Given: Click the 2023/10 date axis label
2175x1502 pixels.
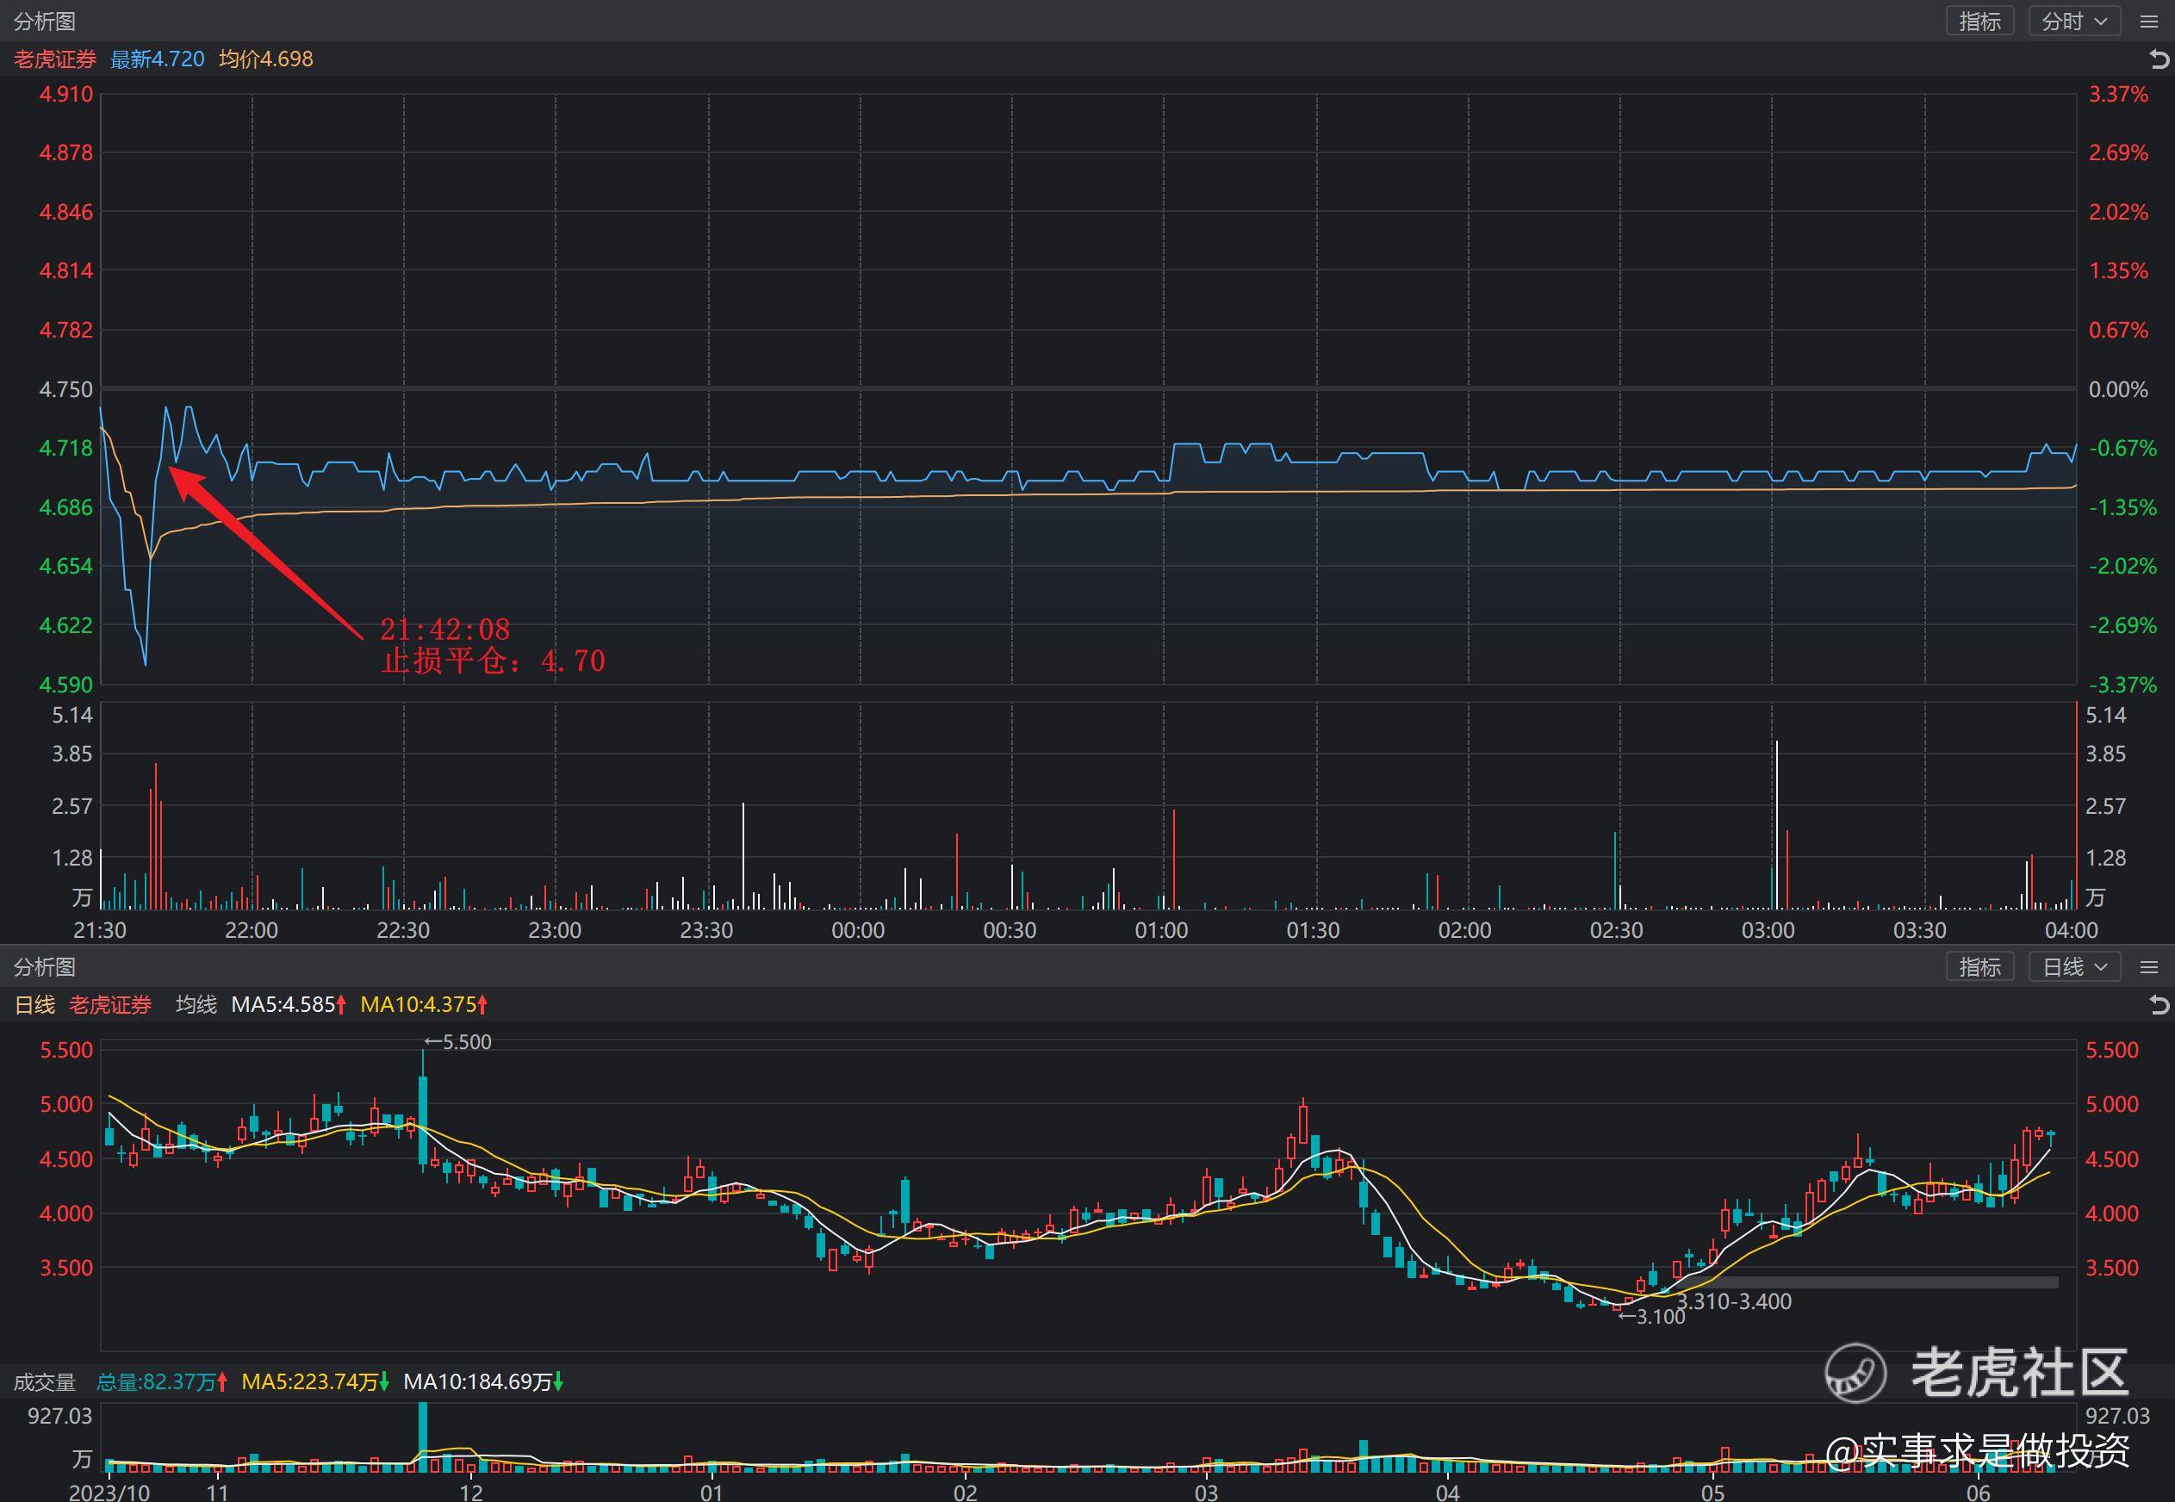Looking at the screenshot, I should coord(109,1492).
